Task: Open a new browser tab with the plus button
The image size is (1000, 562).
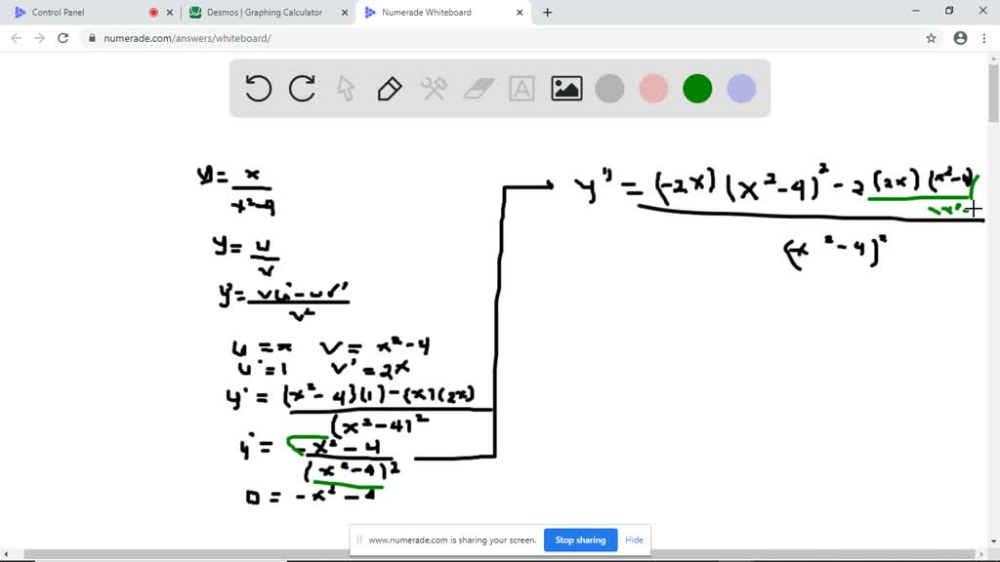Action: point(547,13)
